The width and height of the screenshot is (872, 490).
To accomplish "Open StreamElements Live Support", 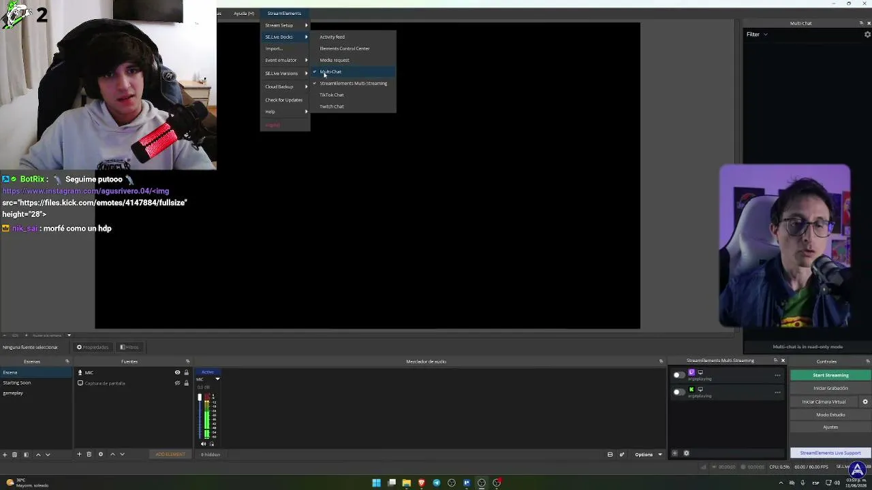I will click(x=830, y=453).
